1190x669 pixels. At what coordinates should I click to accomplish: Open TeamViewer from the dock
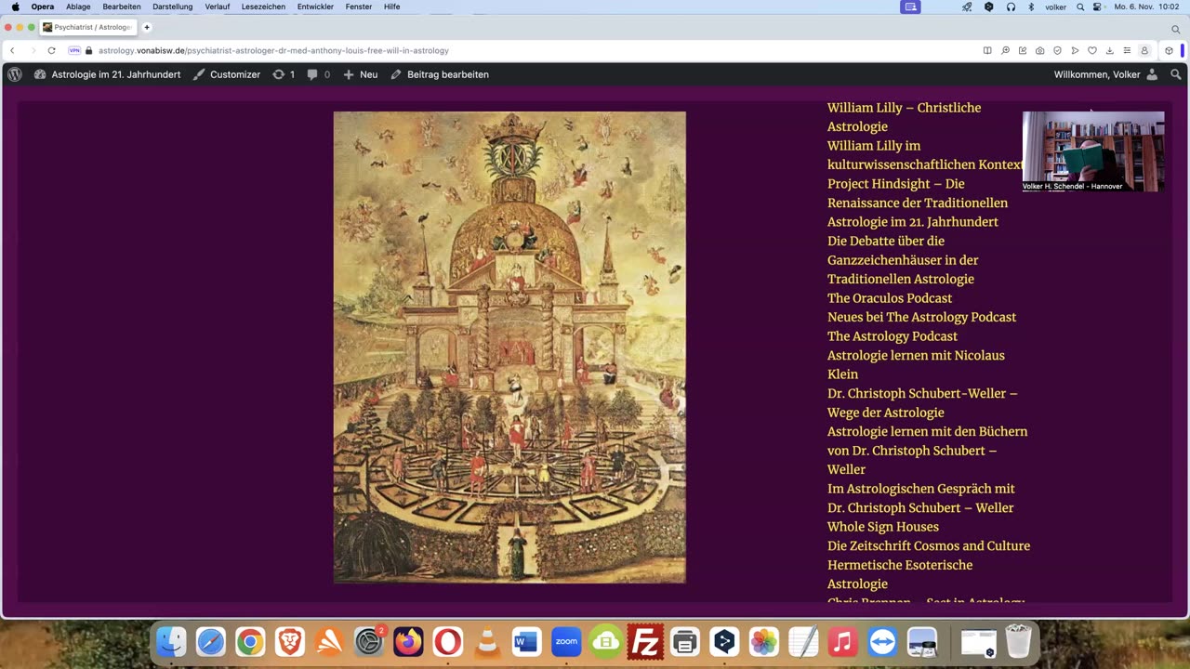882,642
